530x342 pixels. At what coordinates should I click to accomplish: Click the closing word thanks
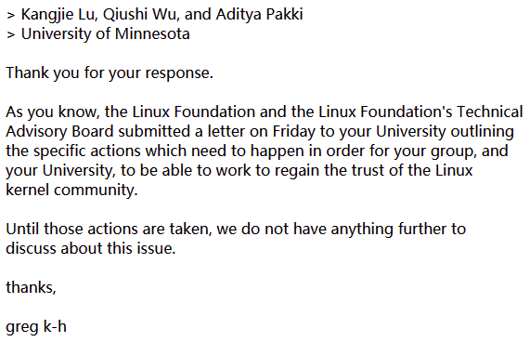click(31, 287)
